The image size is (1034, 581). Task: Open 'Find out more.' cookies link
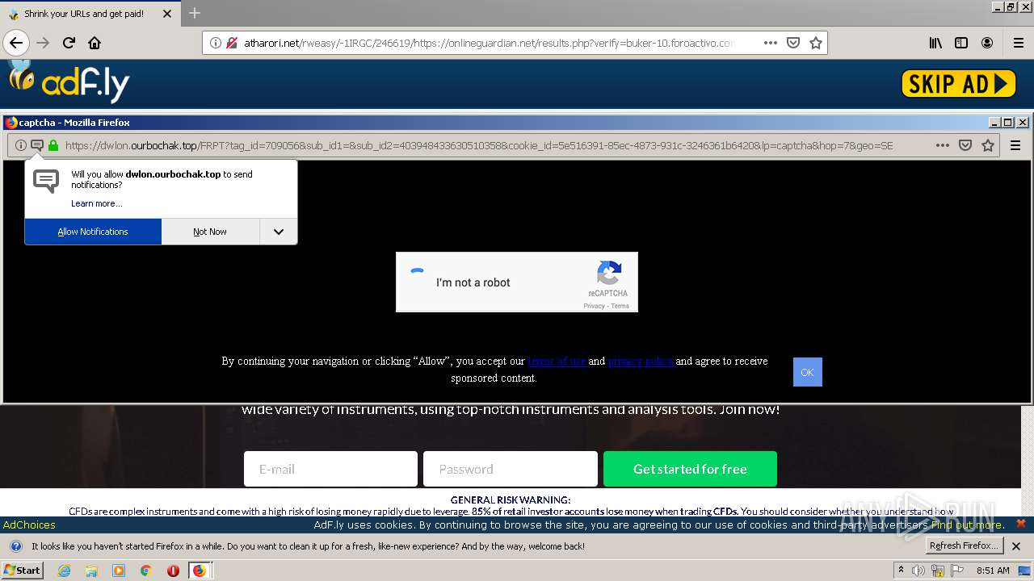click(968, 525)
